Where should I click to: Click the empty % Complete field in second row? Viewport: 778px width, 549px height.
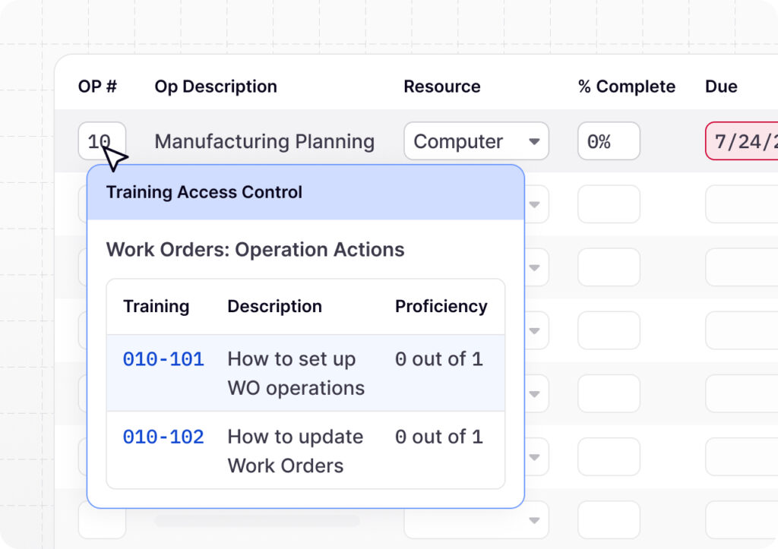pos(609,204)
